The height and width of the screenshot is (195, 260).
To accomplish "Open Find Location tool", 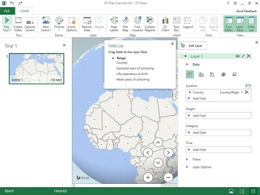I will [x=138, y=24].
